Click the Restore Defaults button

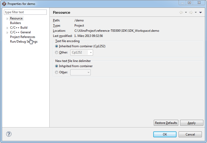point(166,123)
